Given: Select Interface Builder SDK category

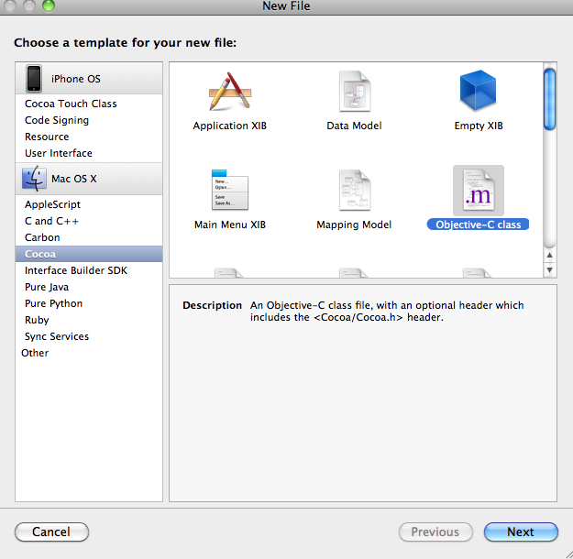Looking at the screenshot, I should (89, 270).
